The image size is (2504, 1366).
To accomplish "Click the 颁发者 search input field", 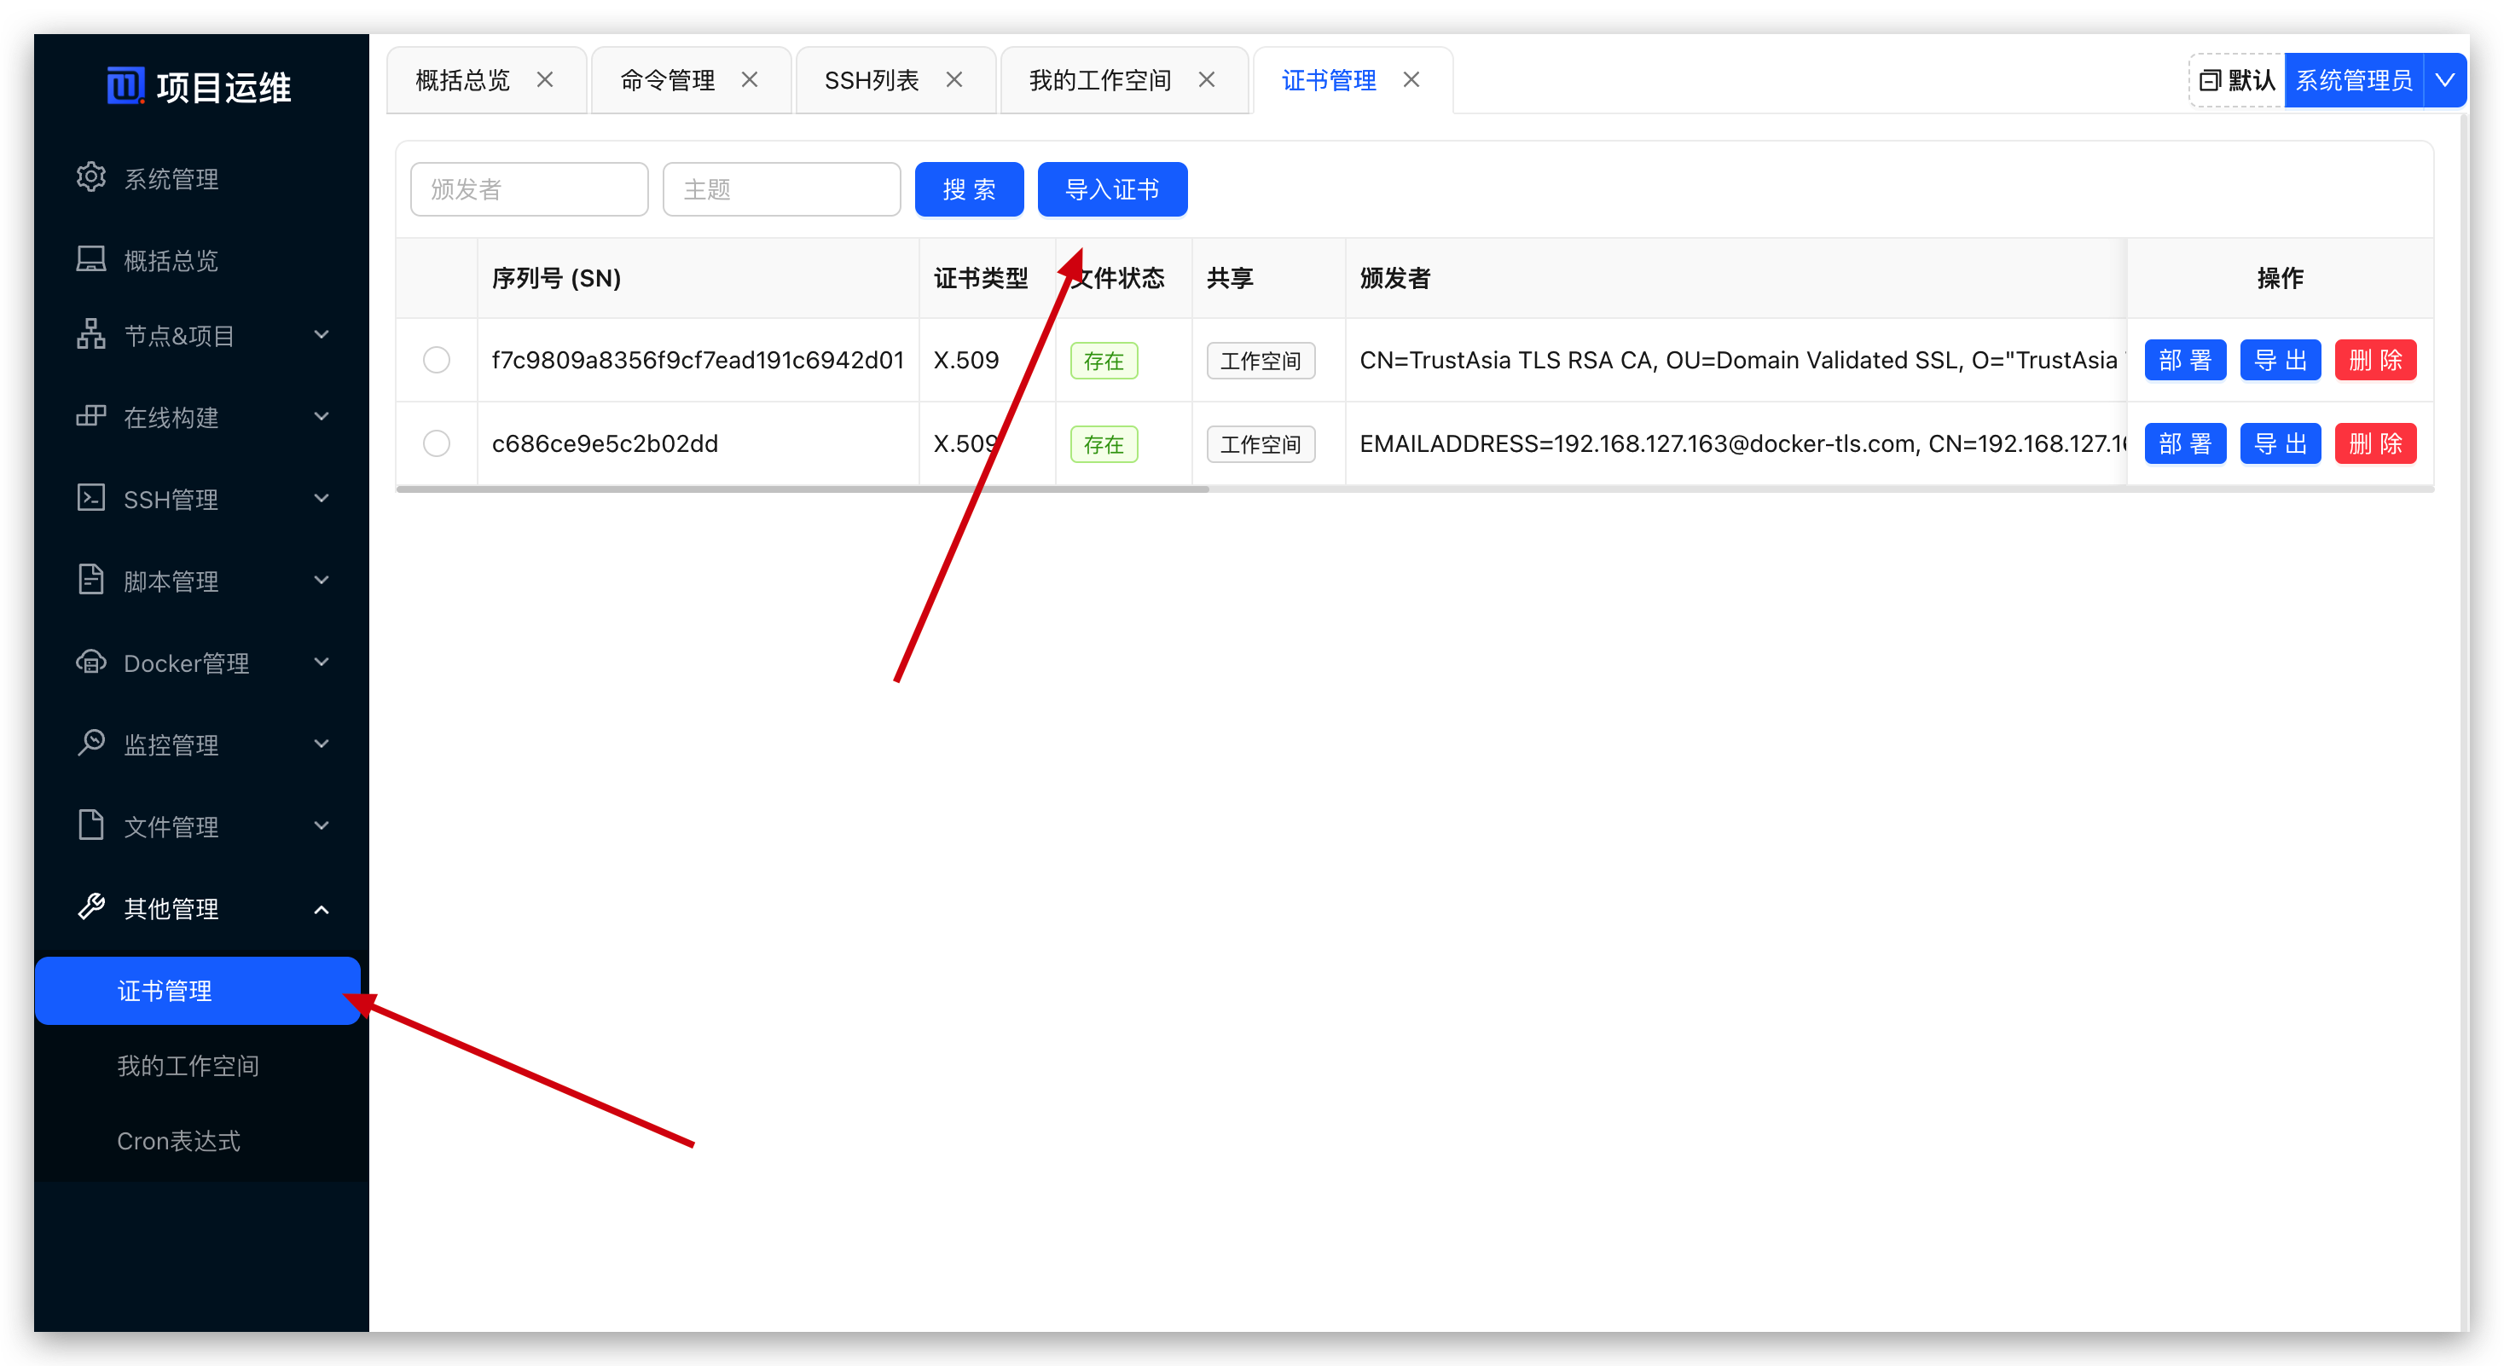I will [529, 189].
